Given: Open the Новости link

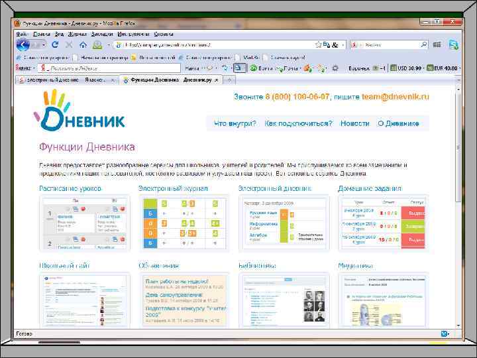Looking at the screenshot, I should [354, 123].
